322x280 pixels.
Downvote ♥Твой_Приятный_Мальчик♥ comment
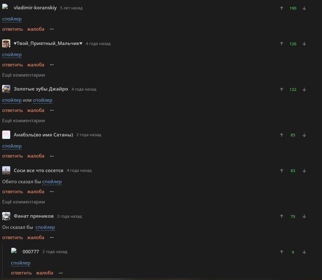click(304, 44)
